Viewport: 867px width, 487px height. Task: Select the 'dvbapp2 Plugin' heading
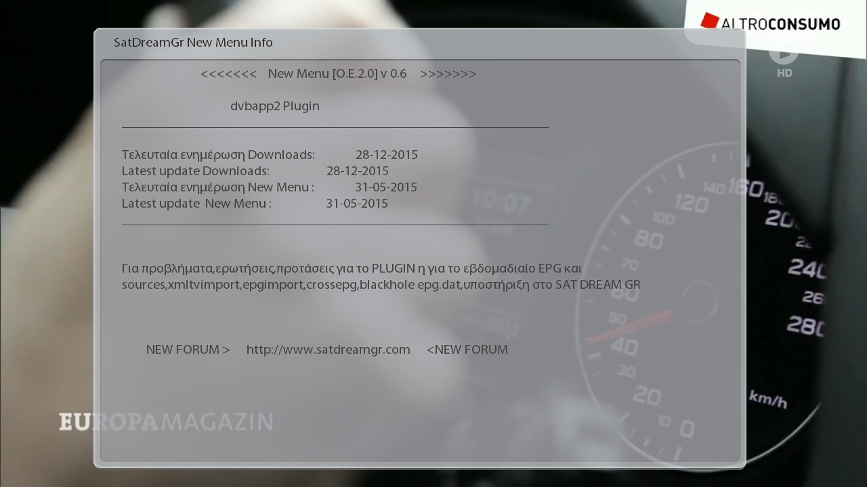(x=274, y=106)
